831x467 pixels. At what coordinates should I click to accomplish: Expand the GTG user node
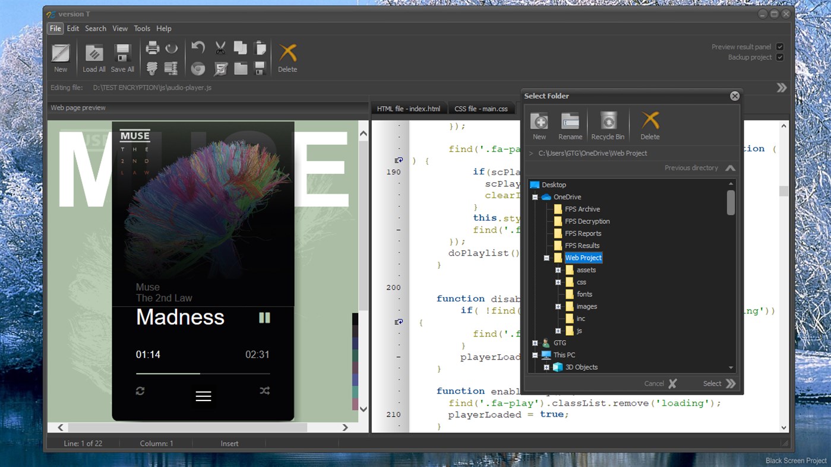tap(535, 343)
